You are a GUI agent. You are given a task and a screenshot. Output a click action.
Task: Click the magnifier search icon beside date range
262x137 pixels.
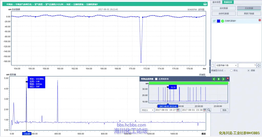pyautogui.click(x=209, y=110)
